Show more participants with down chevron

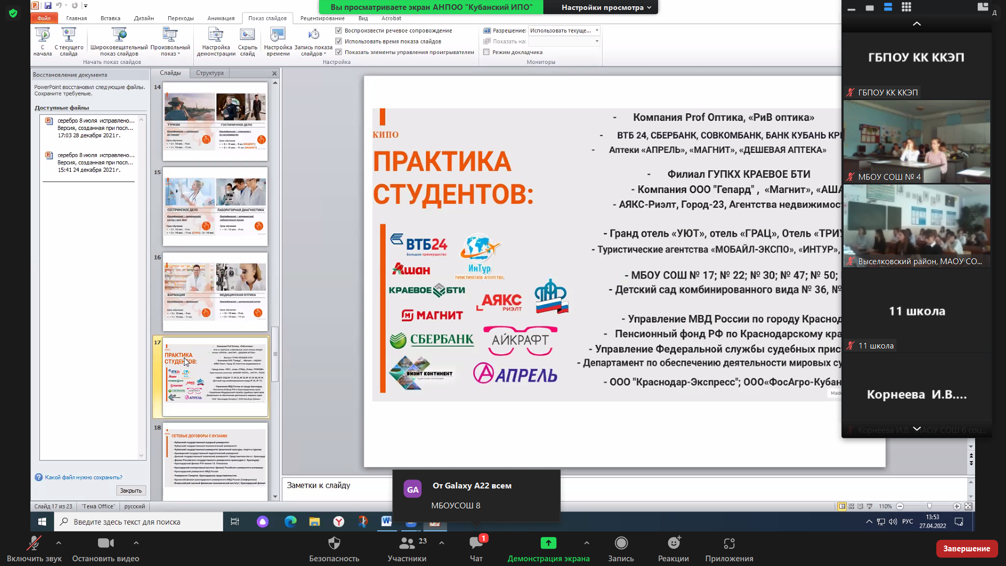(x=917, y=429)
